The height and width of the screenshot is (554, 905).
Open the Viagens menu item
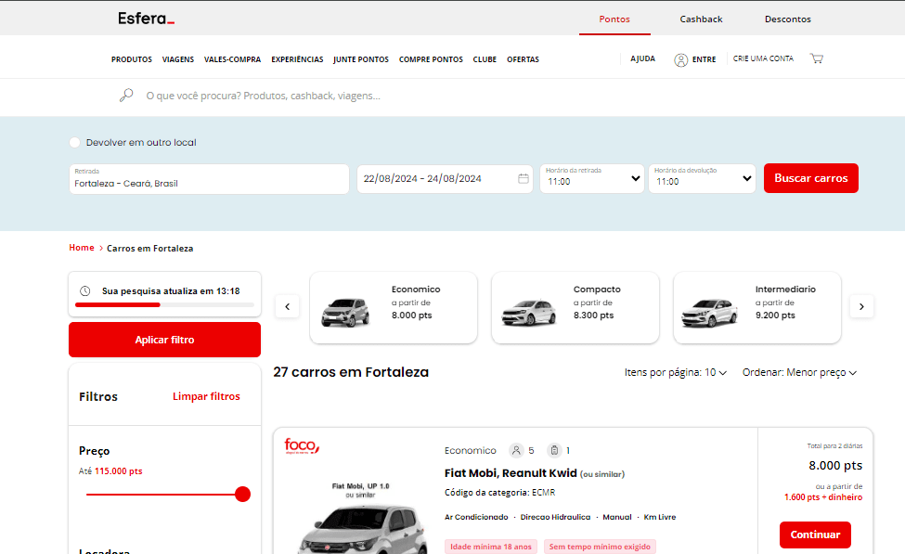[x=178, y=59]
